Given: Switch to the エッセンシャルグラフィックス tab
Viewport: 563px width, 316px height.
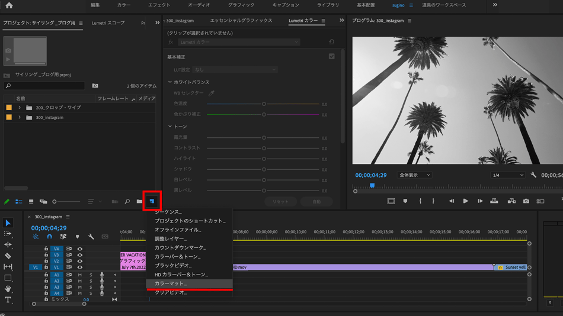Looking at the screenshot, I should coord(241,21).
